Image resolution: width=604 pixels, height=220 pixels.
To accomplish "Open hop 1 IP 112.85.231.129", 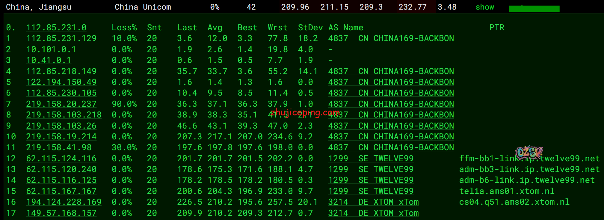I will pos(61,38).
